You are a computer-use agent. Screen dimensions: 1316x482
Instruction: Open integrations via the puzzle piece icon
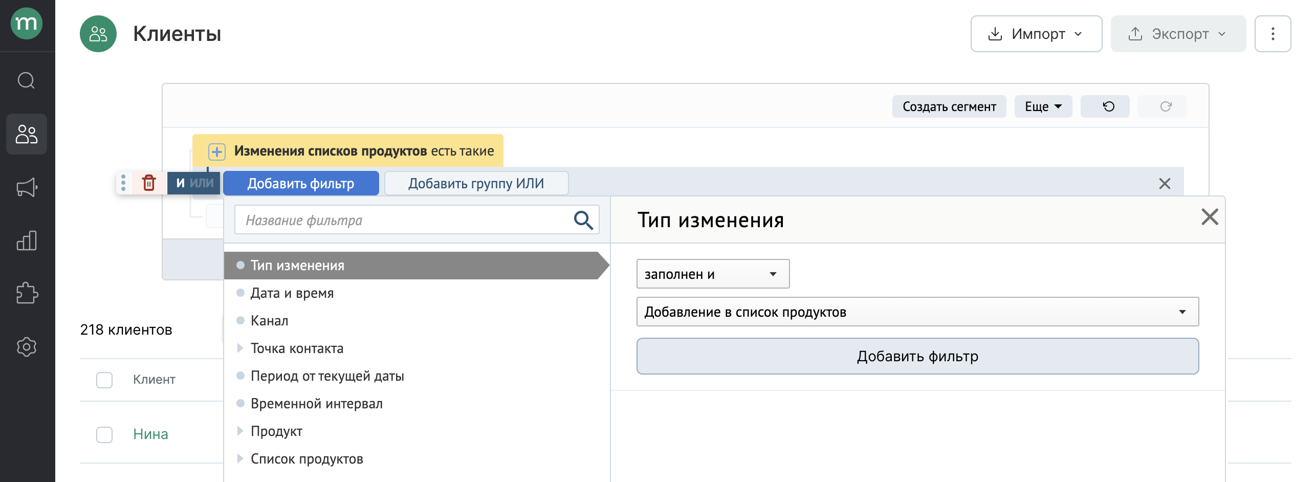coord(27,294)
